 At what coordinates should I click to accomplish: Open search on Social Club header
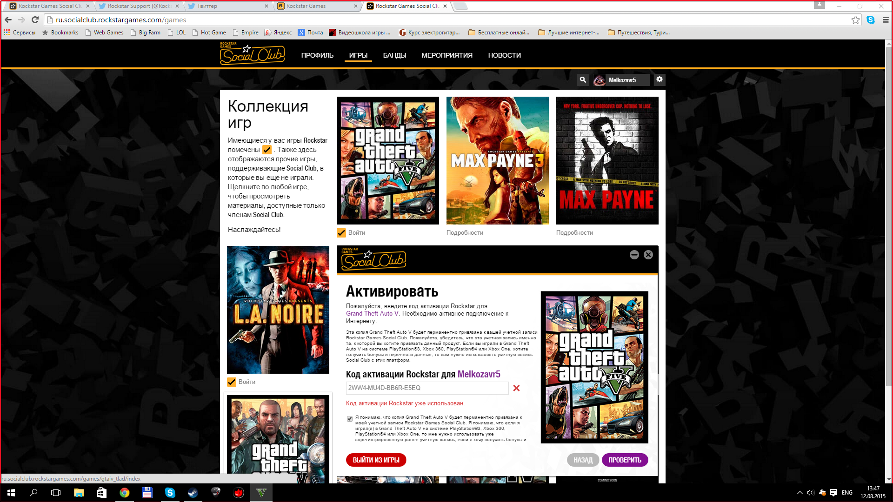pyautogui.click(x=583, y=79)
